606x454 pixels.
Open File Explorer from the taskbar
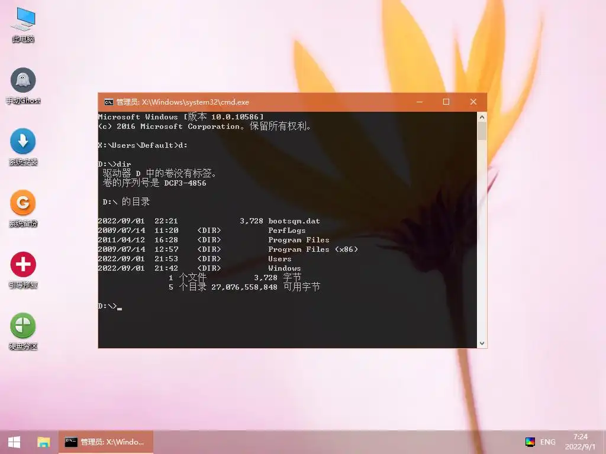click(43, 442)
